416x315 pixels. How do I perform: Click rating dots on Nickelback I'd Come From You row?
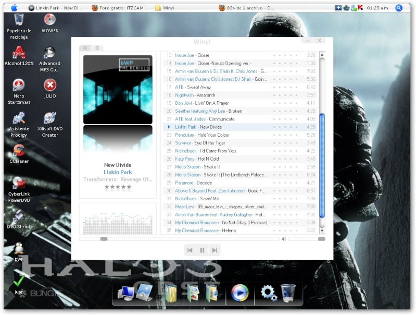285,151
